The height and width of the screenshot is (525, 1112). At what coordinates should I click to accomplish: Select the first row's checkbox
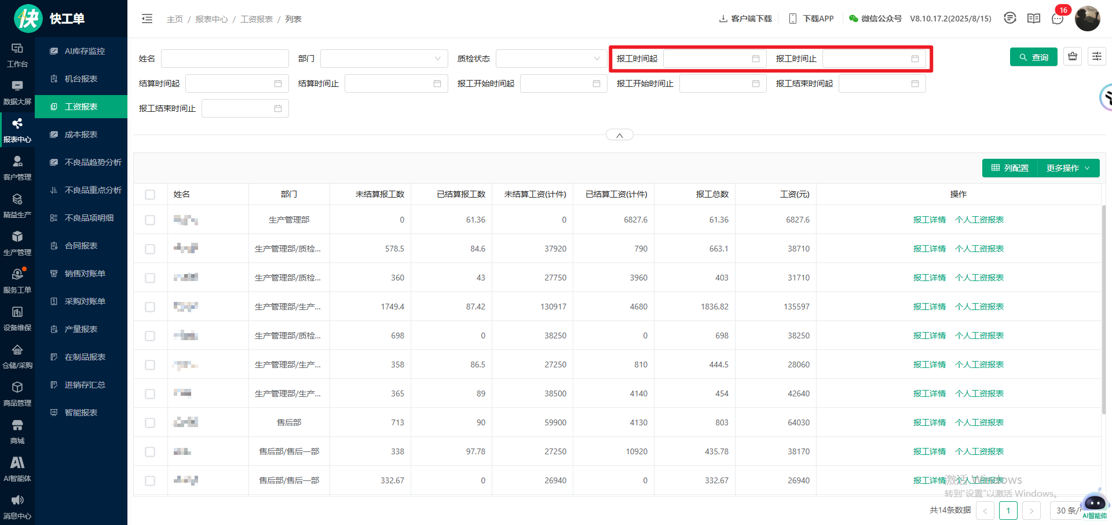(x=150, y=220)
